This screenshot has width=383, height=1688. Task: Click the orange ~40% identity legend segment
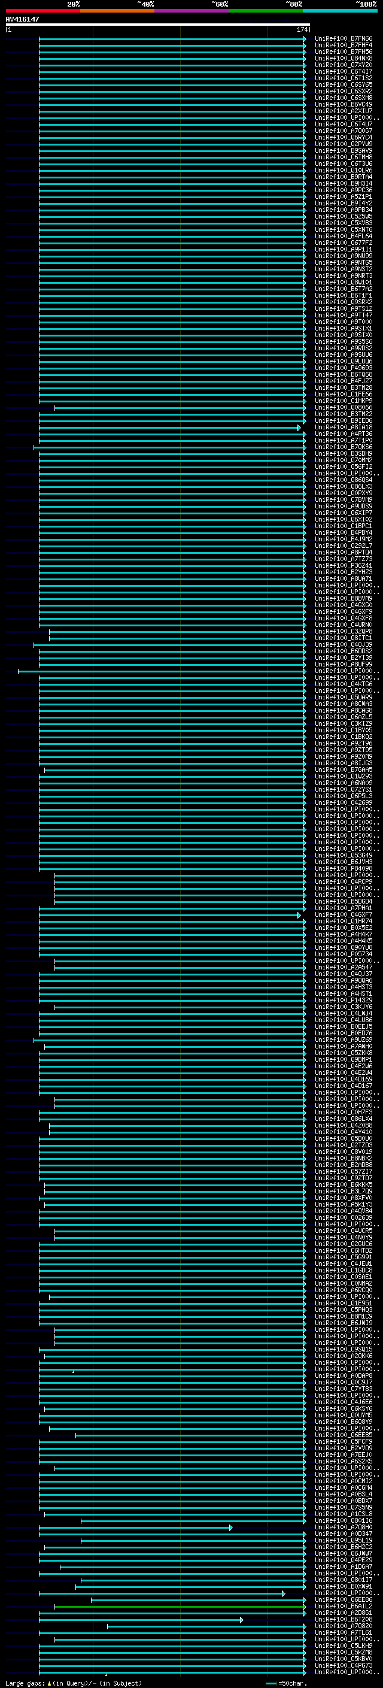[117, 11]
